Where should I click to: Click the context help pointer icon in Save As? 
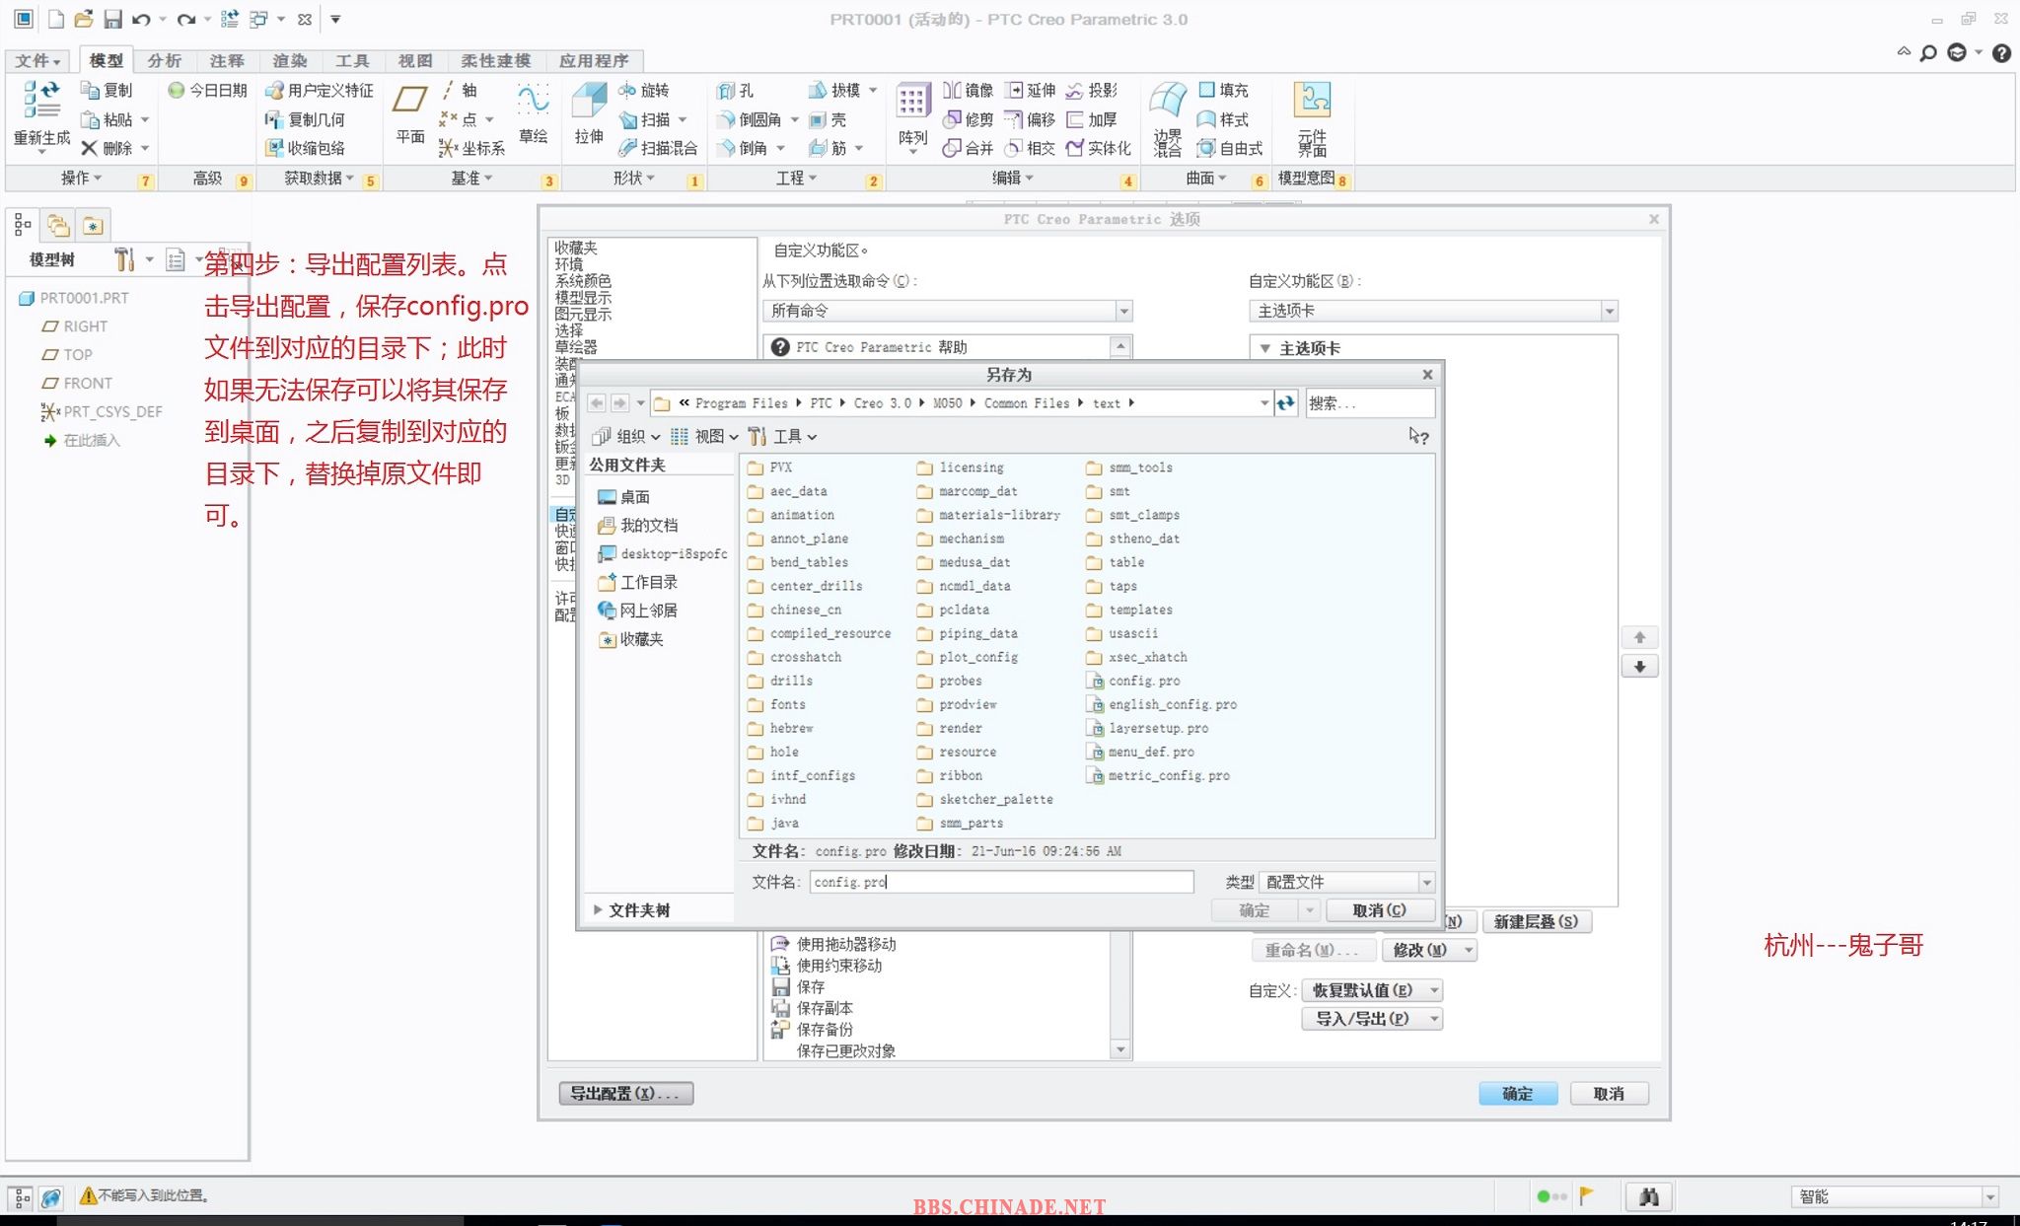click(1418, 436)
